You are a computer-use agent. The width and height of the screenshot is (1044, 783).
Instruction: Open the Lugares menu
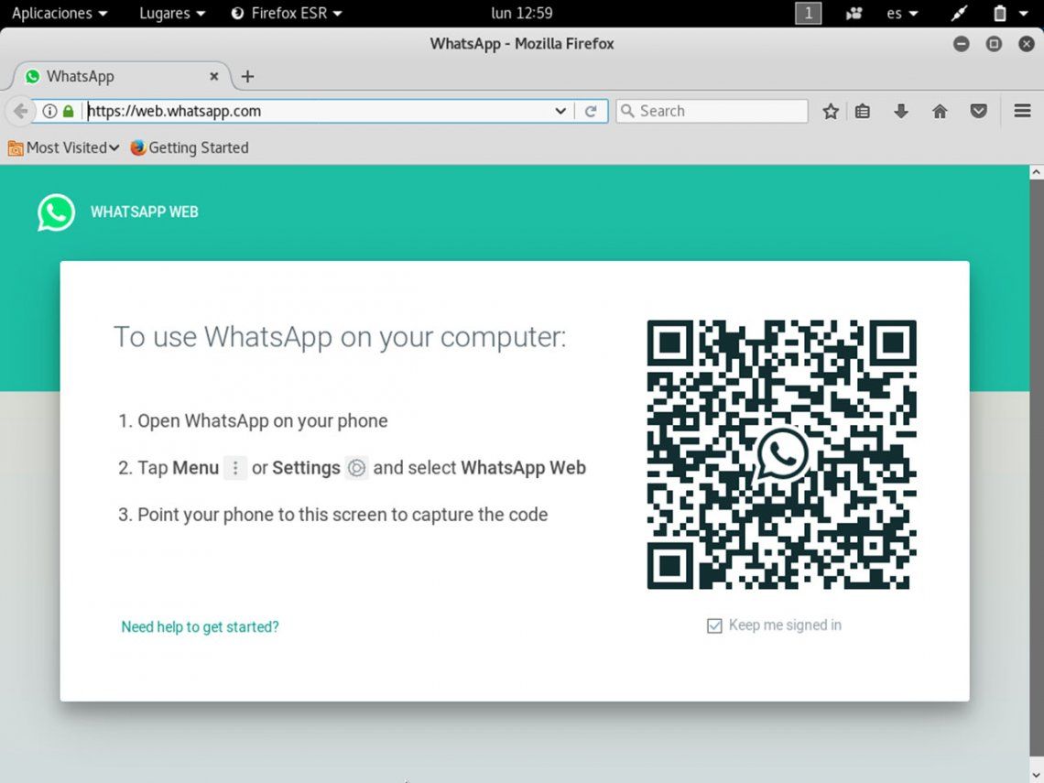click(x=172, y=14)
